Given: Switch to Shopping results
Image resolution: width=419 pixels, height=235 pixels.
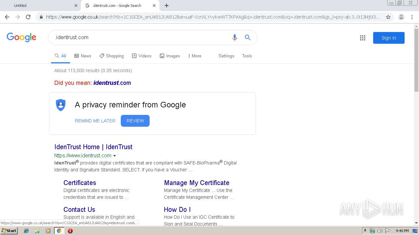Looking at the screenshot, I should pos(112,56).
